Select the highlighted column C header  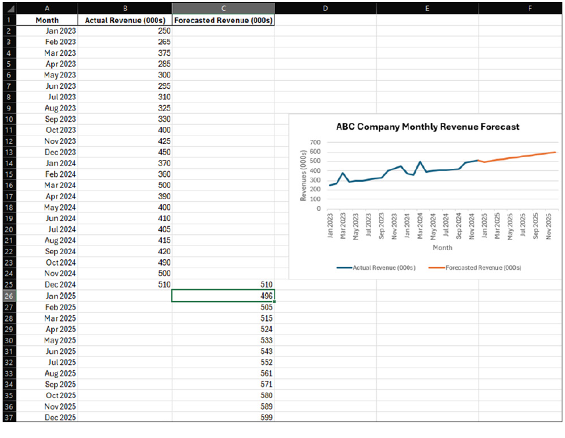[x=223, y=9]
